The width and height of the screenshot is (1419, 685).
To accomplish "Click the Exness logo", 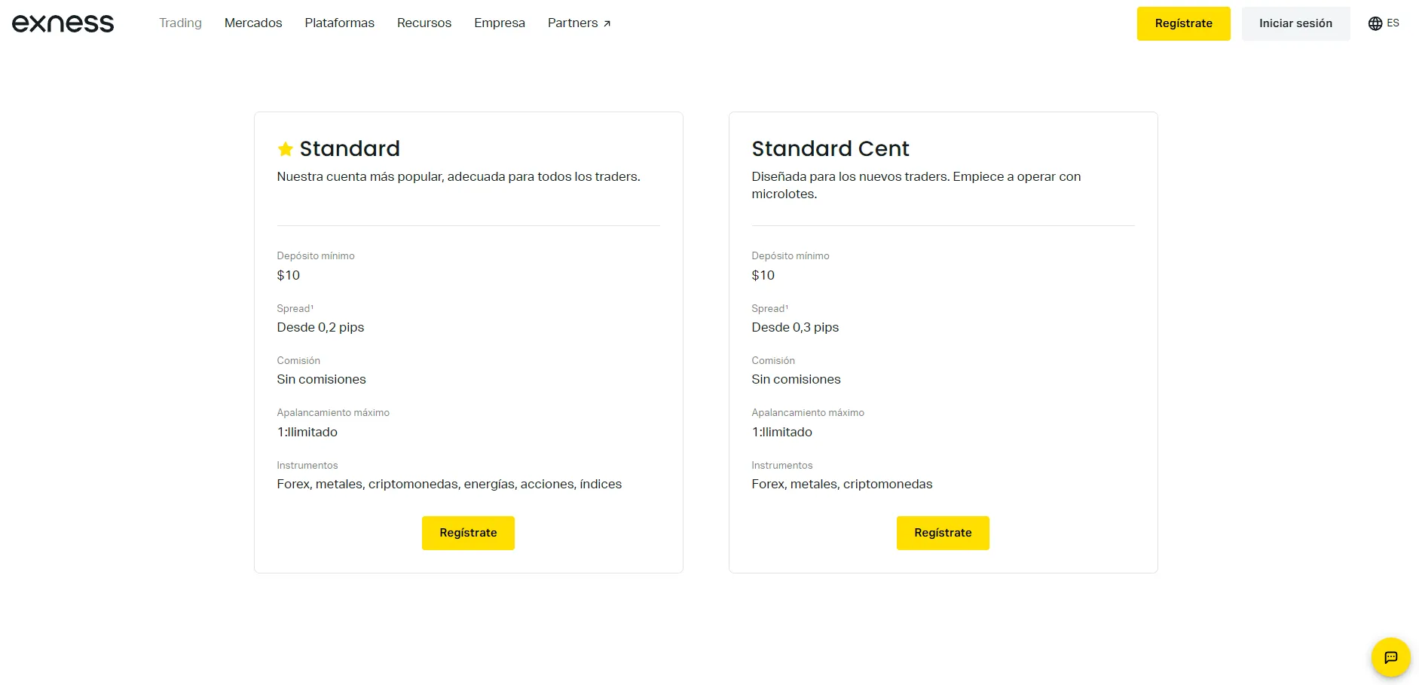I will 63,23.
